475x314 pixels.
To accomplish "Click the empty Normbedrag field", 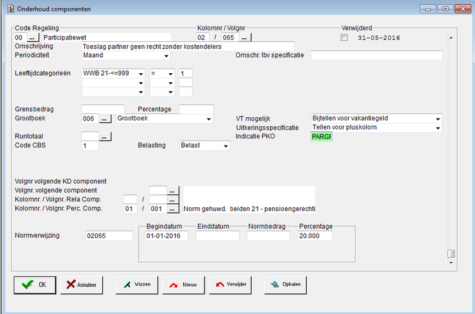I will [268, 236].
